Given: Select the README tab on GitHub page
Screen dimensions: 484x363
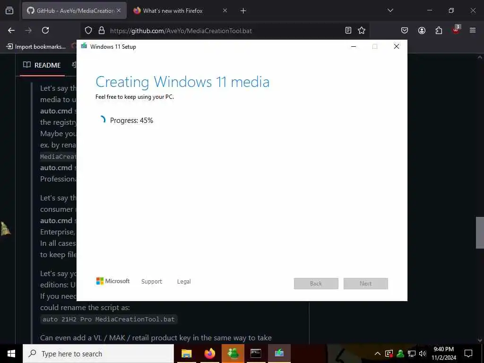Looking at the screenshot, I should coord(42,65).
